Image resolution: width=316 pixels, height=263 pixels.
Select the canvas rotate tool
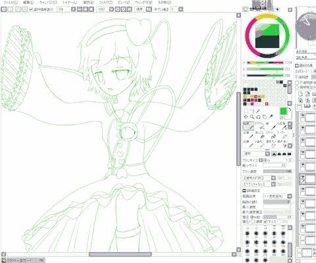tap(258, 117)
